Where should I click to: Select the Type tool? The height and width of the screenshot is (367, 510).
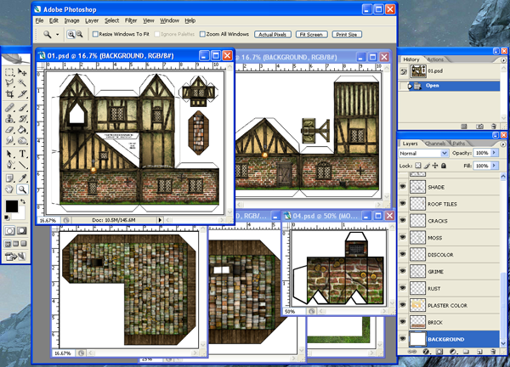(22, 154)
